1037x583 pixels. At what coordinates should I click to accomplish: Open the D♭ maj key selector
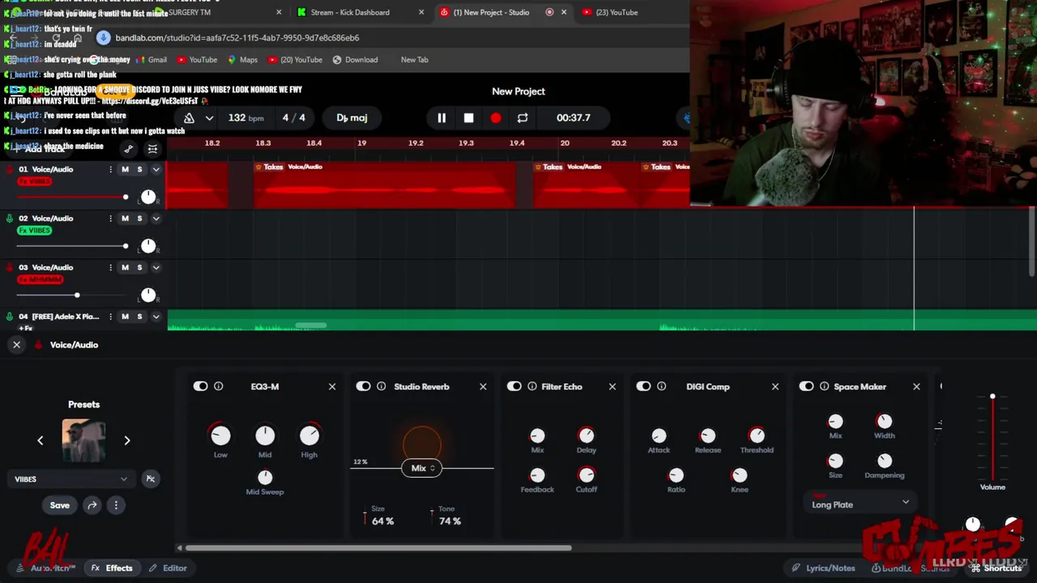pos(352,118)
